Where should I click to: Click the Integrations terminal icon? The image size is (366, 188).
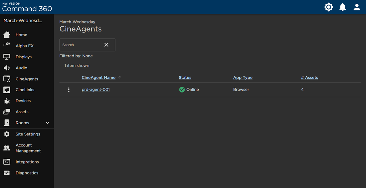[7, 162]
